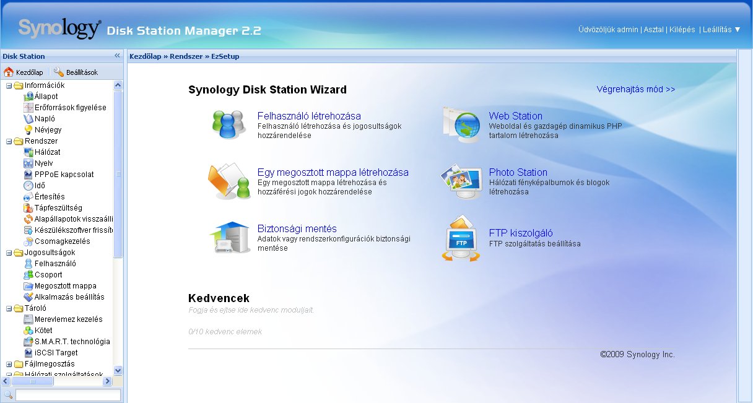Open S.M.A.R.T. technológia tree item
Screen dimensions: 753x403
[72, 342]
